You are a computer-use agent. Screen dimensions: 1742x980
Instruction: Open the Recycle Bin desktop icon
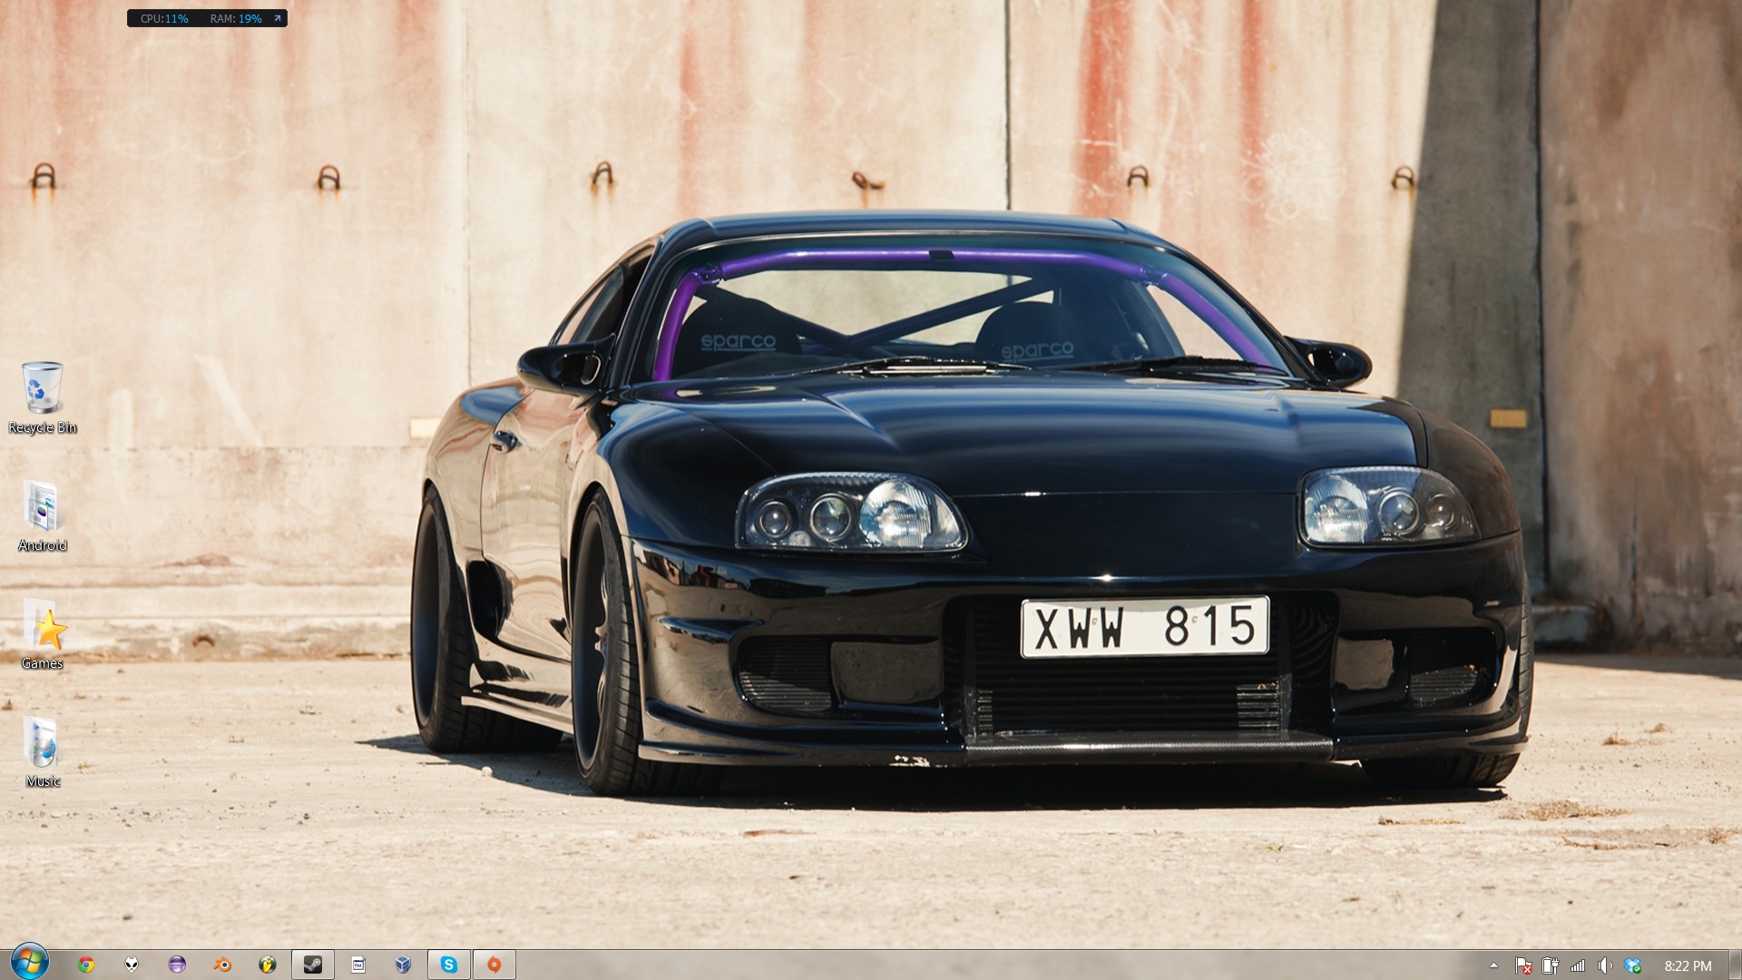(x=43, y=397)
